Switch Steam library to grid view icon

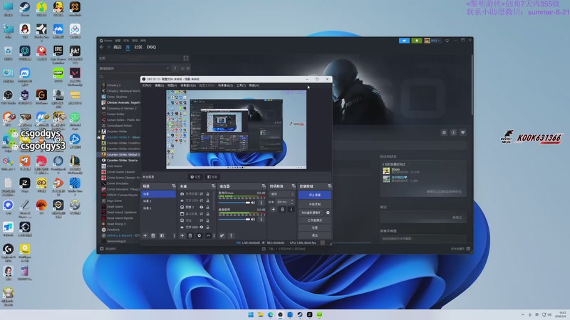click(186, 58)
